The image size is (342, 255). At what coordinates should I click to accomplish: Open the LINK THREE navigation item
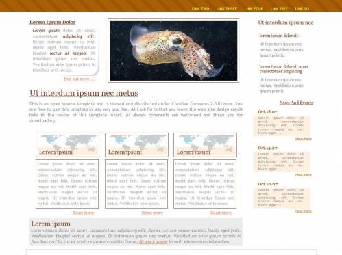point(226,9)
